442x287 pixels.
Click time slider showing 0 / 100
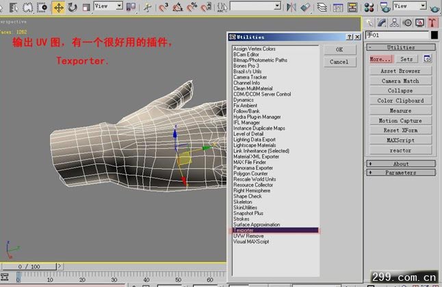click(29, 266)
